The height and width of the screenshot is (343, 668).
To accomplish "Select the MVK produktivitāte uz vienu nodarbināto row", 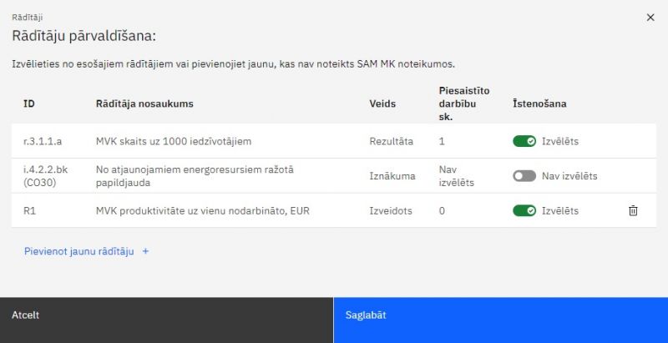I will tap(202, 211).
